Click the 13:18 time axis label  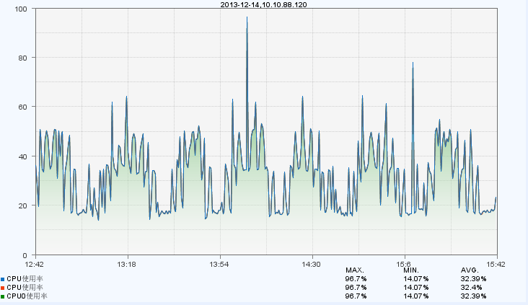click(x=127, y=264)
